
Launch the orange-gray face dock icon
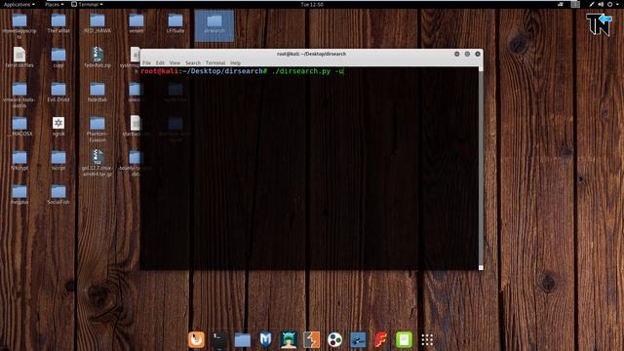coord(312,340)
